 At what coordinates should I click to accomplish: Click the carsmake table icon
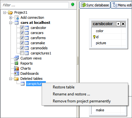tap(27, 43)
